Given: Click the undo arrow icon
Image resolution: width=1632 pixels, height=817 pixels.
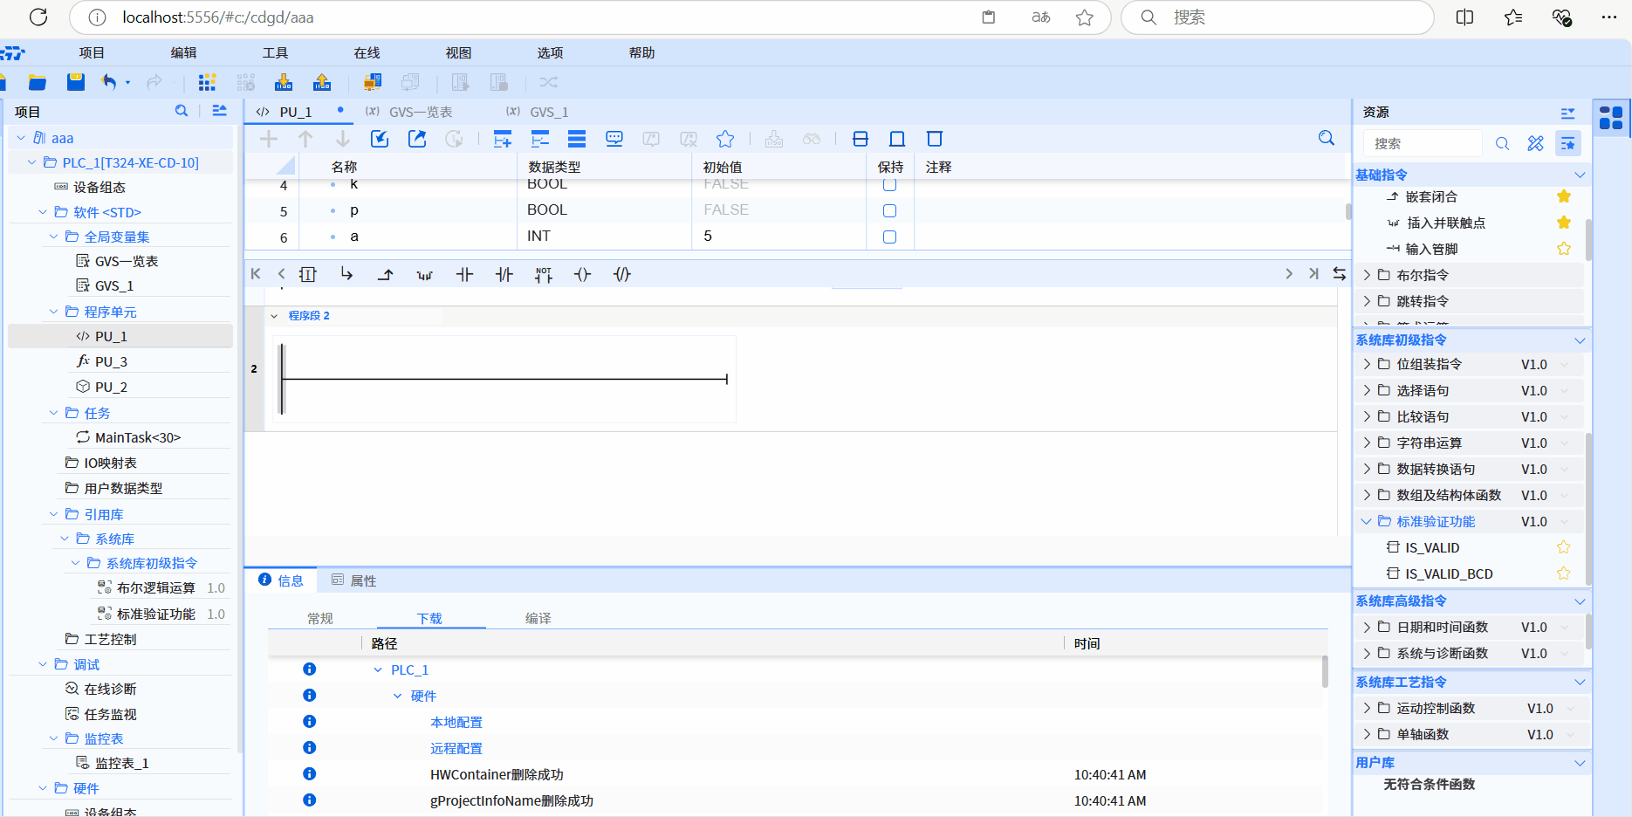Looking at the screenshot, I should 108,82.
